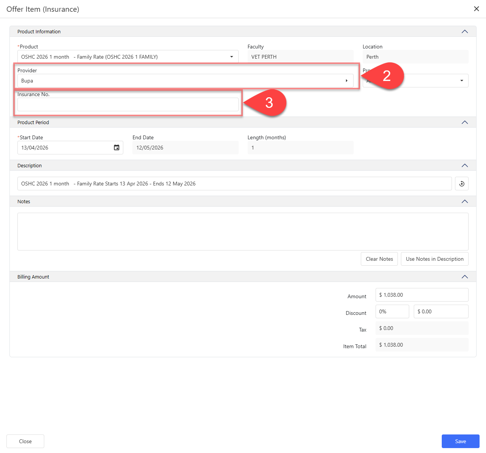Click the calendar icon in Start Date

point(116,148)
